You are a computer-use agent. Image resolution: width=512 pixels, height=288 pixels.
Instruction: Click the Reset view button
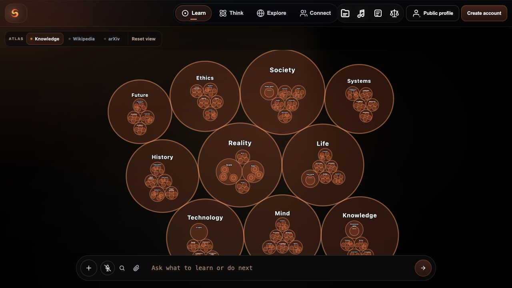(x=144, y=39)
